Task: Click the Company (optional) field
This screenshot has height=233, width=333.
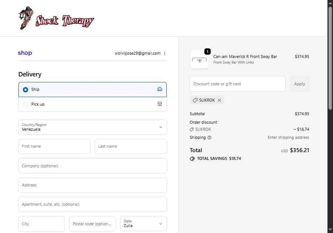Action: pos(93,166)
